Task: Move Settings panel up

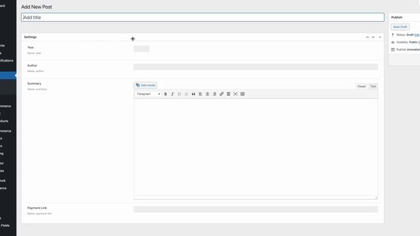Action: tap(367, 37)
